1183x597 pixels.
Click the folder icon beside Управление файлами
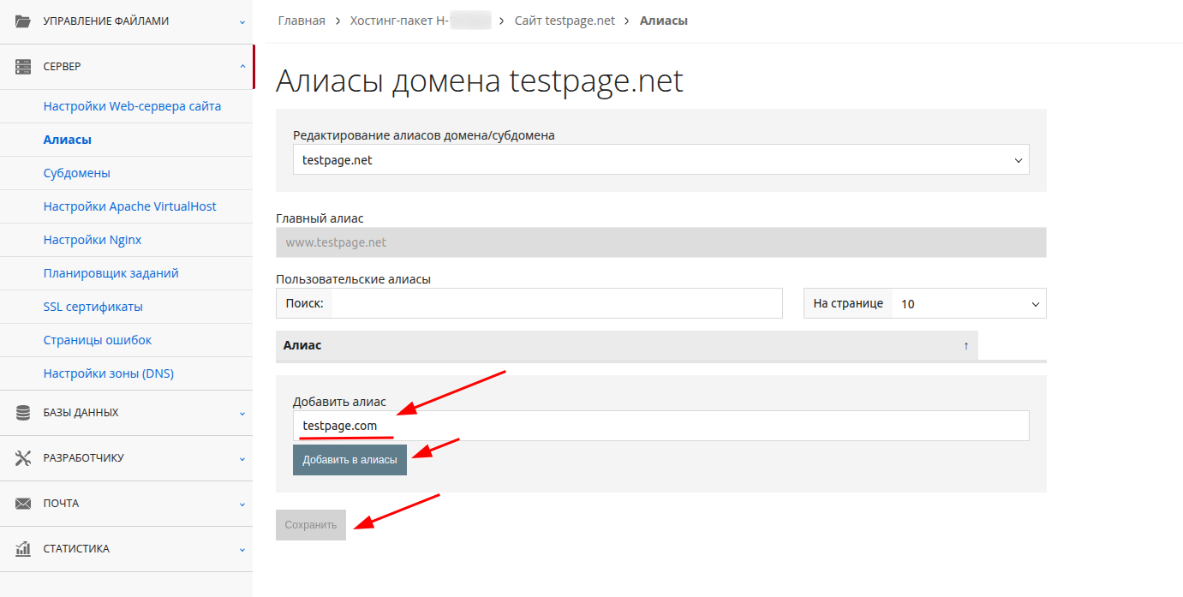click(x=23, y=21)
